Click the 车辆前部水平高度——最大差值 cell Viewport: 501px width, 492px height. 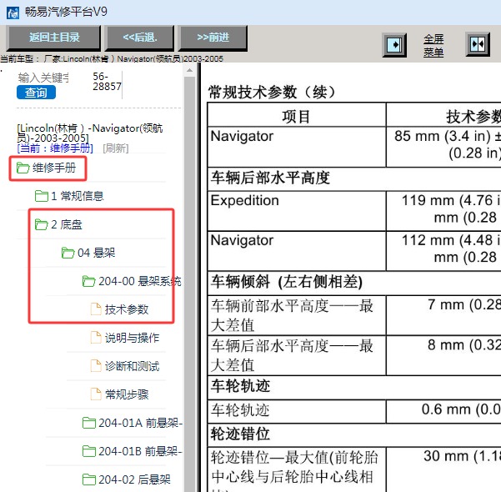tap(297, 315)
